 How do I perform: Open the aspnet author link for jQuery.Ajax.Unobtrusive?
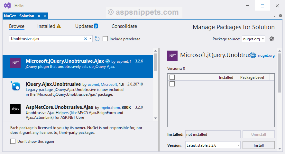point(93,85)
